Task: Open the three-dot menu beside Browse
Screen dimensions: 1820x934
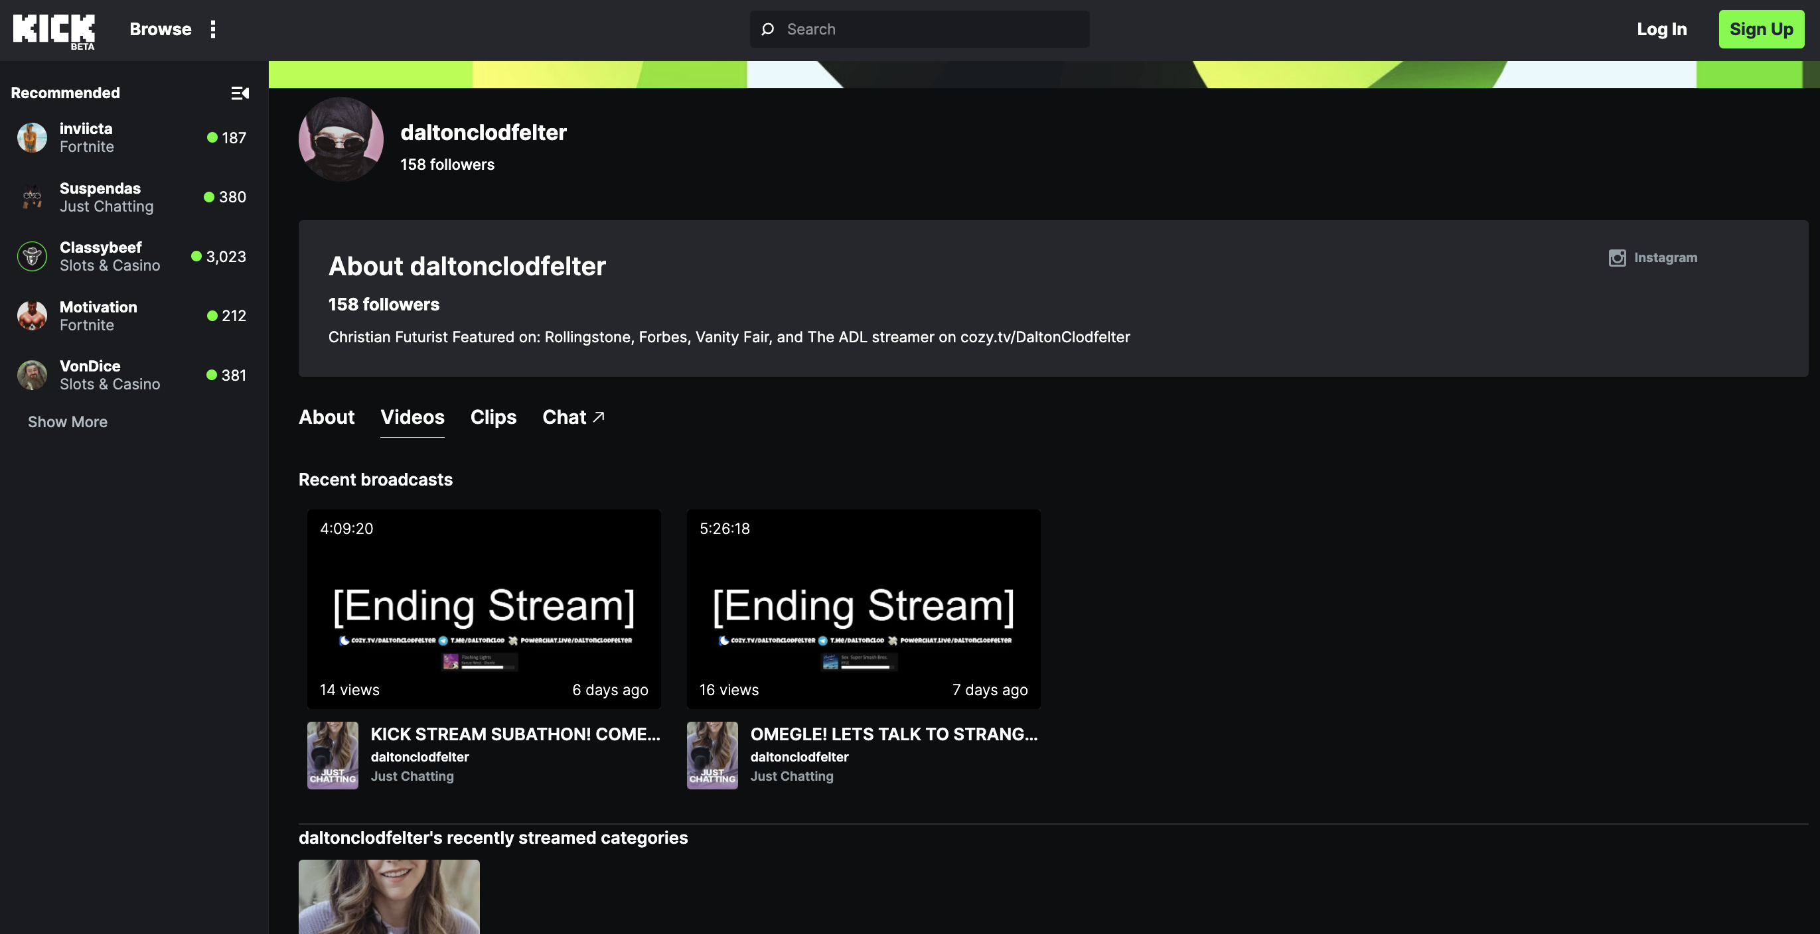Action: coord(212,30)
